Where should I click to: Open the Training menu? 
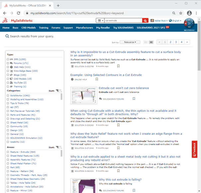click(x=44, y=27)
